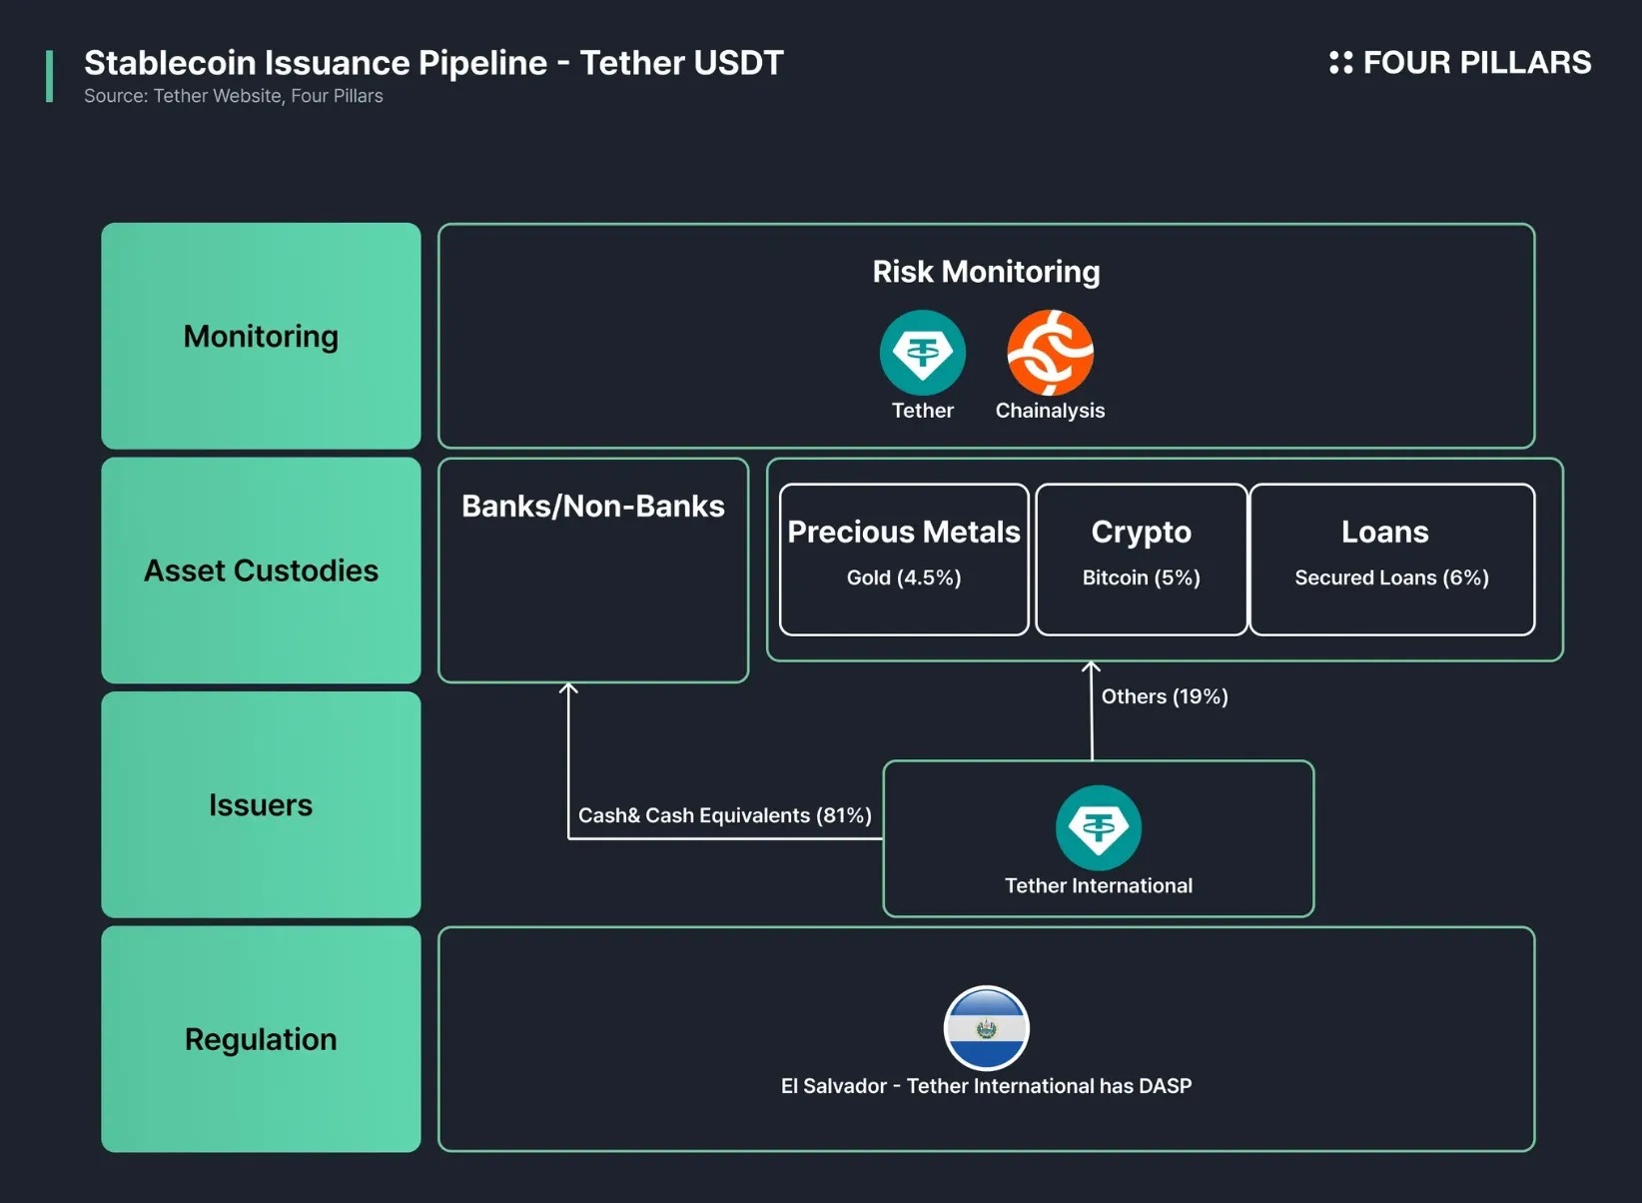1642x1203 pixels.
Task: Select the Issuers category block
Action: [x=261, y=804]
